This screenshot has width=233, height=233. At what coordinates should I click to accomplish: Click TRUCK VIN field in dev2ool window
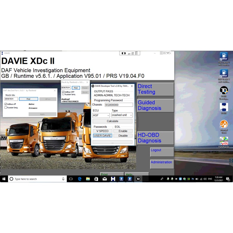(x=11, y=99)
